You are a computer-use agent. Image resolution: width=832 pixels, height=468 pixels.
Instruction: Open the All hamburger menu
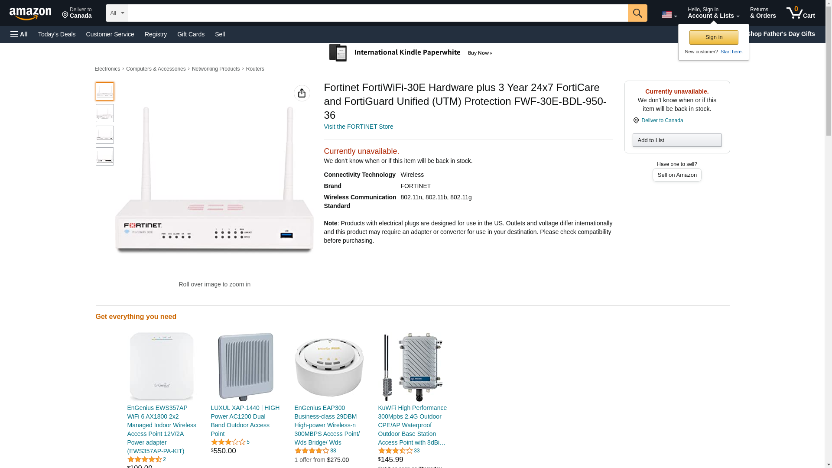[x=19, y=34]
